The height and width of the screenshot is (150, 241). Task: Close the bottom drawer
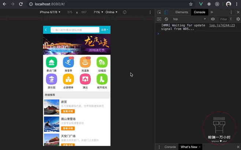[238, 147]
